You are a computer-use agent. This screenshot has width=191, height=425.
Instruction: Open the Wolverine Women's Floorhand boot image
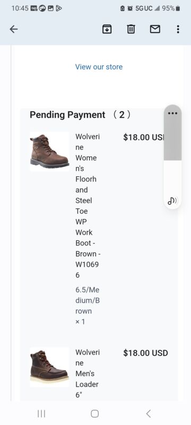coord(49,151)
